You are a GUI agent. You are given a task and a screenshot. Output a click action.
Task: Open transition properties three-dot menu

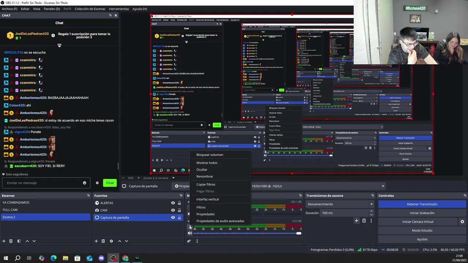point(371,221)
